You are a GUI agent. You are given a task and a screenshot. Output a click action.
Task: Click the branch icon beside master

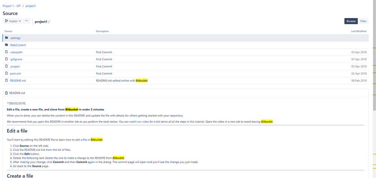tap(6, 21)
